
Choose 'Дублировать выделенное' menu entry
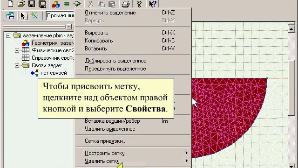tap(133, 61)
